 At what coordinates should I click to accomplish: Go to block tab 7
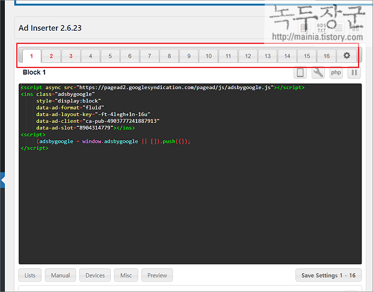149,56
